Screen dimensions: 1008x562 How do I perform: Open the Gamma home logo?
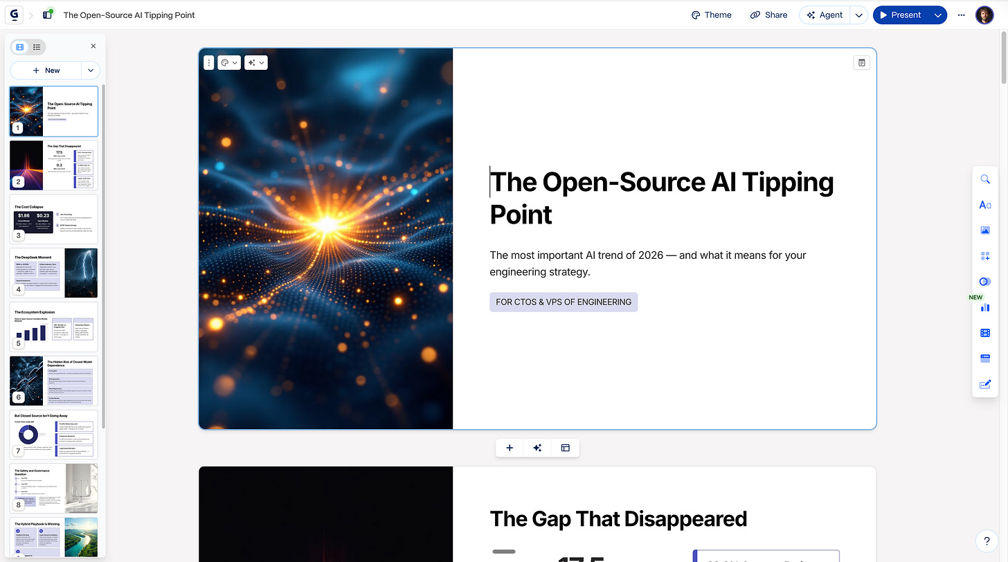(13, 15)
